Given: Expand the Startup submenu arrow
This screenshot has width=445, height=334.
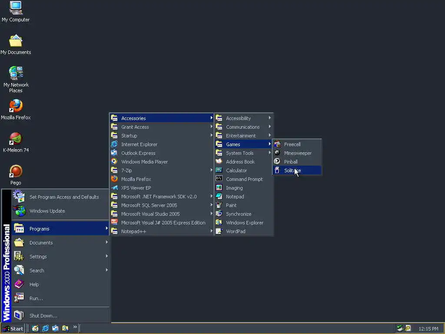Looking at the screenshot, I should (x=212, y=135).
